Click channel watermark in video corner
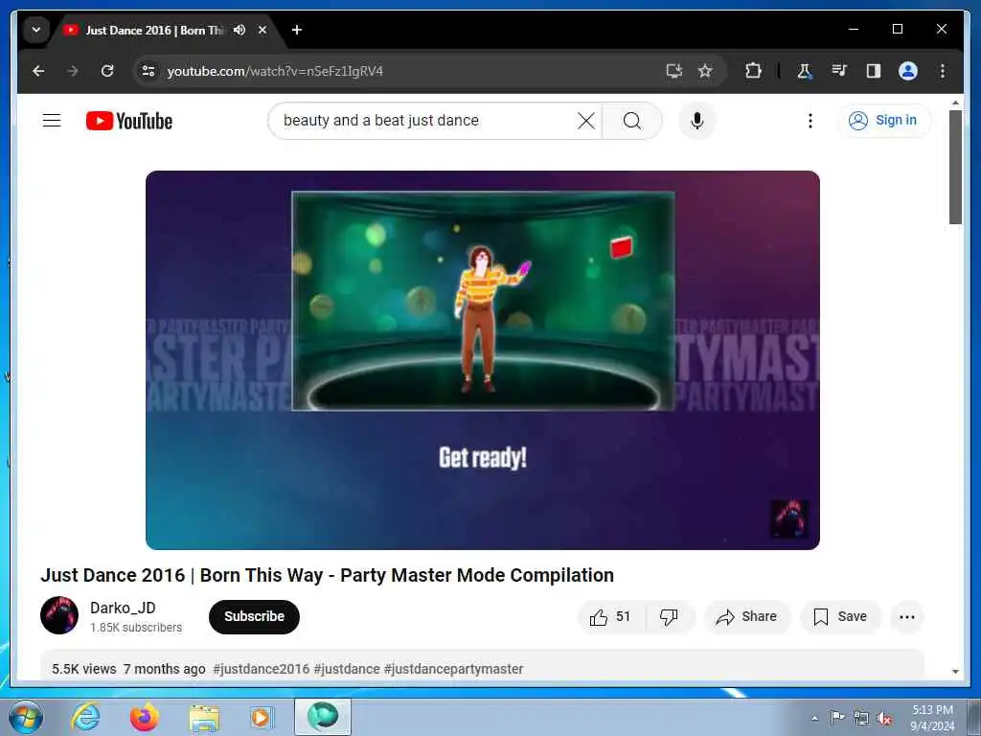 click(x=788, y=518)
